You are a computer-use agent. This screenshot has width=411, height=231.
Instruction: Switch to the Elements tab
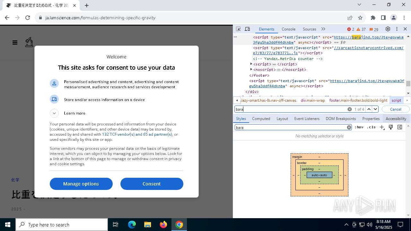click(267, 29)
